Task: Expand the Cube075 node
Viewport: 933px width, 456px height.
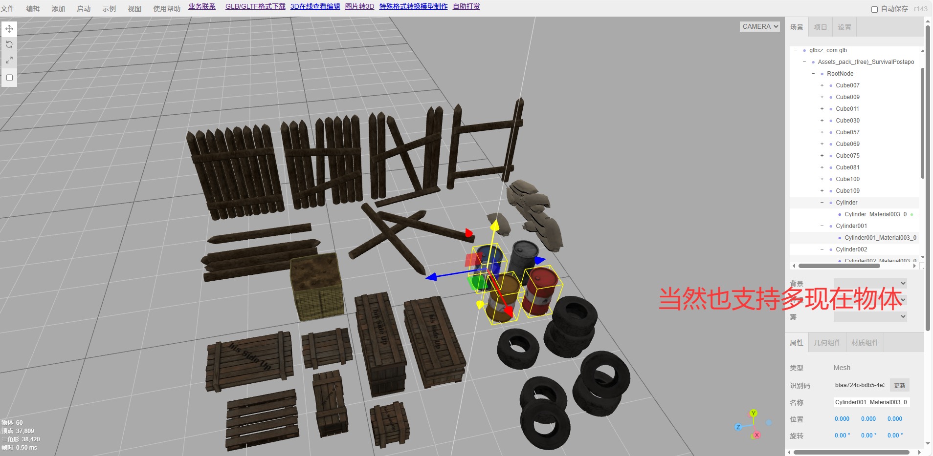Action: (822, 156)
